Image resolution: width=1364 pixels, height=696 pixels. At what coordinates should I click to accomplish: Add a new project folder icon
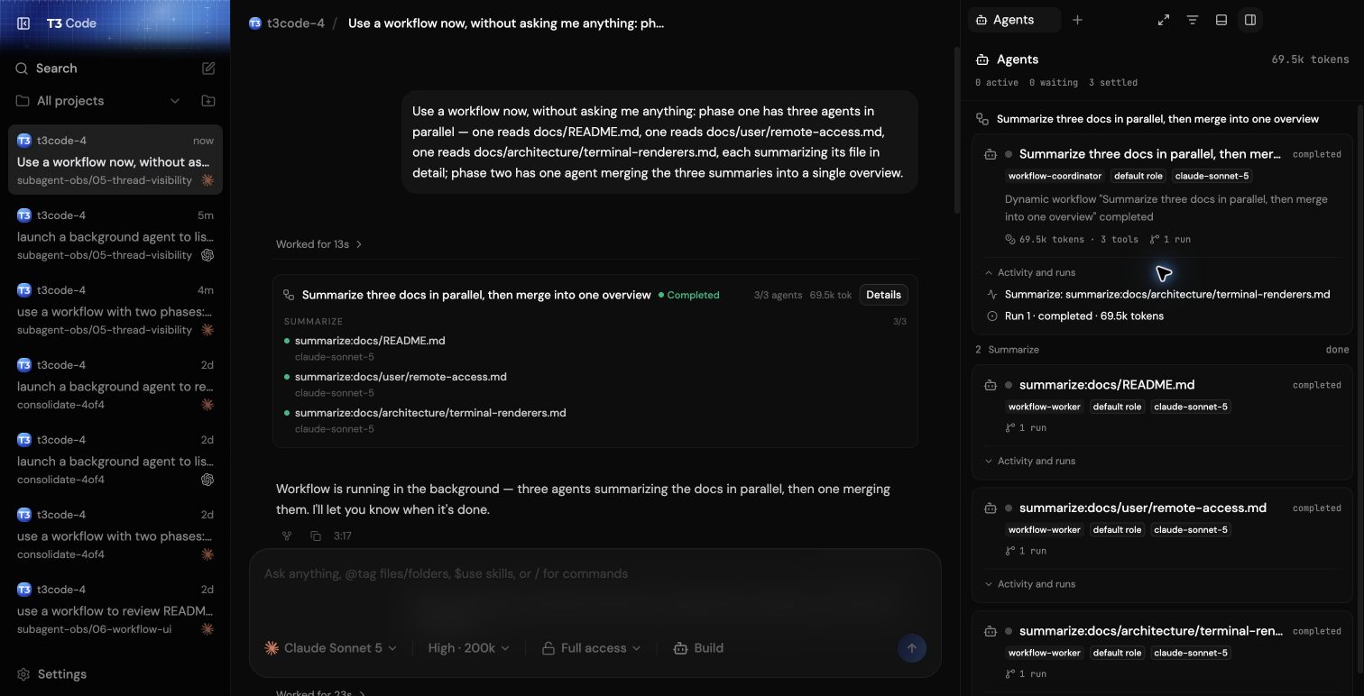click(x=208, y=101)
